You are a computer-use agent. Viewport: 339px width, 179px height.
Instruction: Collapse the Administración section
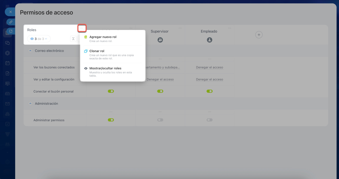(x=30, y=103)
